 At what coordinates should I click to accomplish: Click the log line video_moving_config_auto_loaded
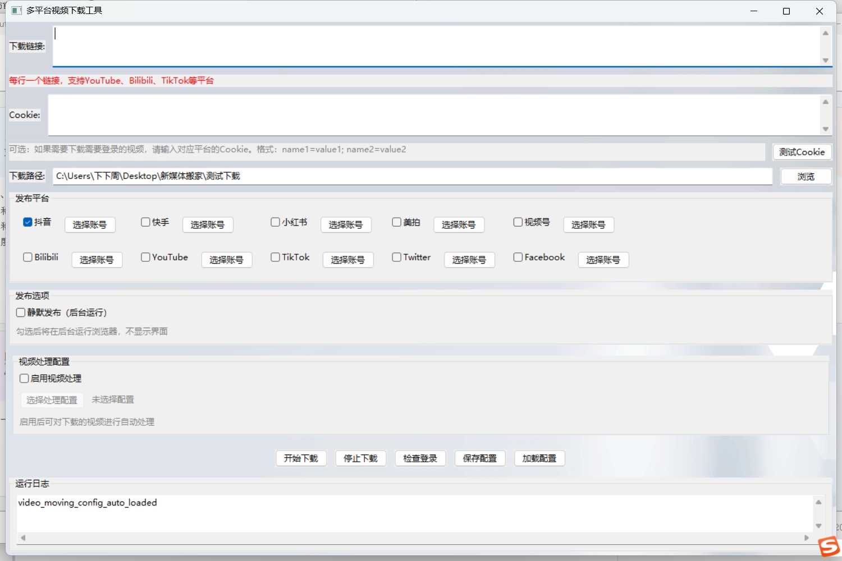click(x=88, y=503)
